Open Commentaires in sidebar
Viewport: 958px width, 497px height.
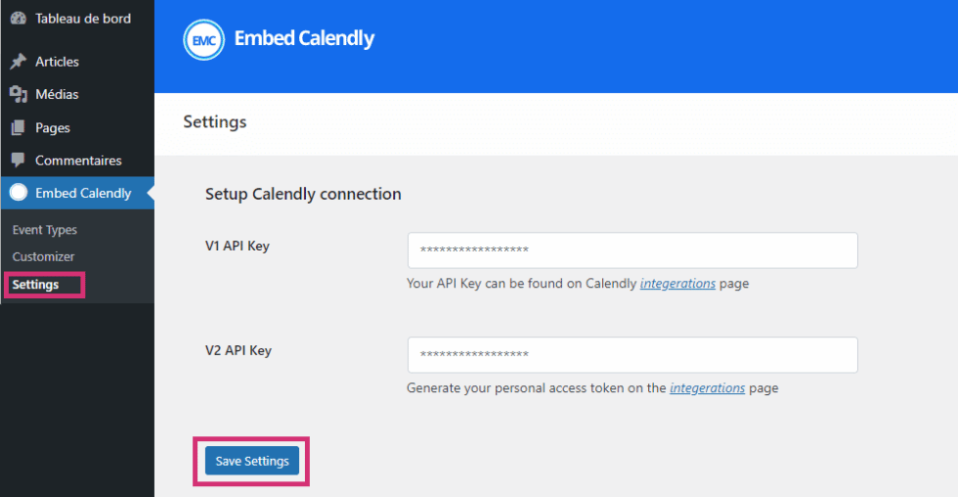[x=78, y=160]
